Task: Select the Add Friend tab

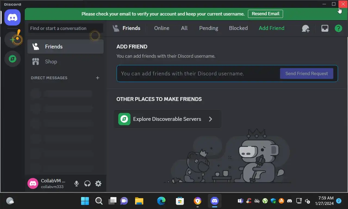Action: tap(272, 28)
